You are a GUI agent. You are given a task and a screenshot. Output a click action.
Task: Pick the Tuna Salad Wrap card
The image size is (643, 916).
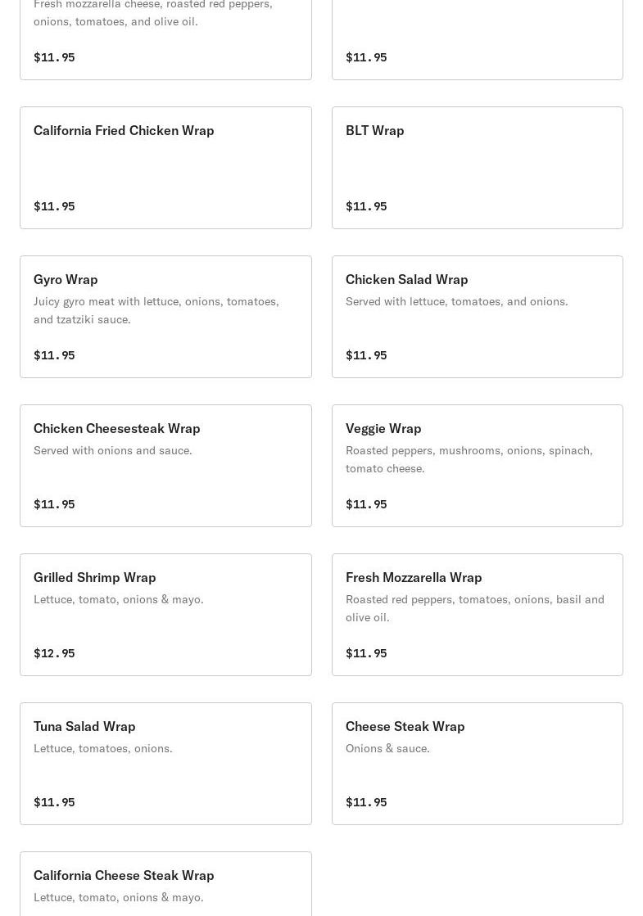(165, 764)
